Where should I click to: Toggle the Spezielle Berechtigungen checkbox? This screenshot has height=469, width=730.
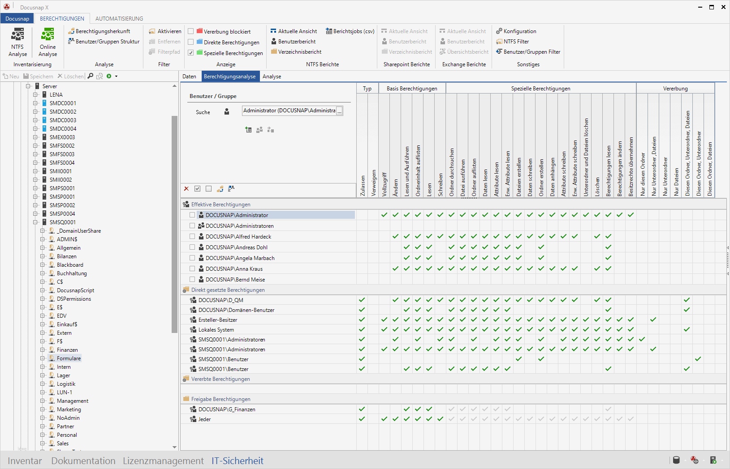pyautogui.click(x=191, y=53)
